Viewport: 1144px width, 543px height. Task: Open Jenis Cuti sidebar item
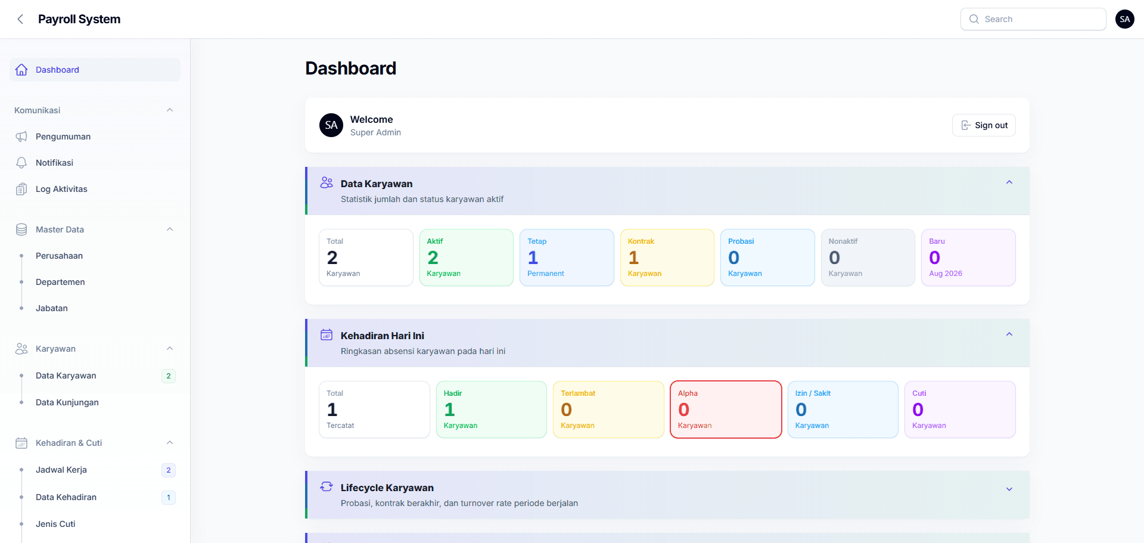pos(95,524)
